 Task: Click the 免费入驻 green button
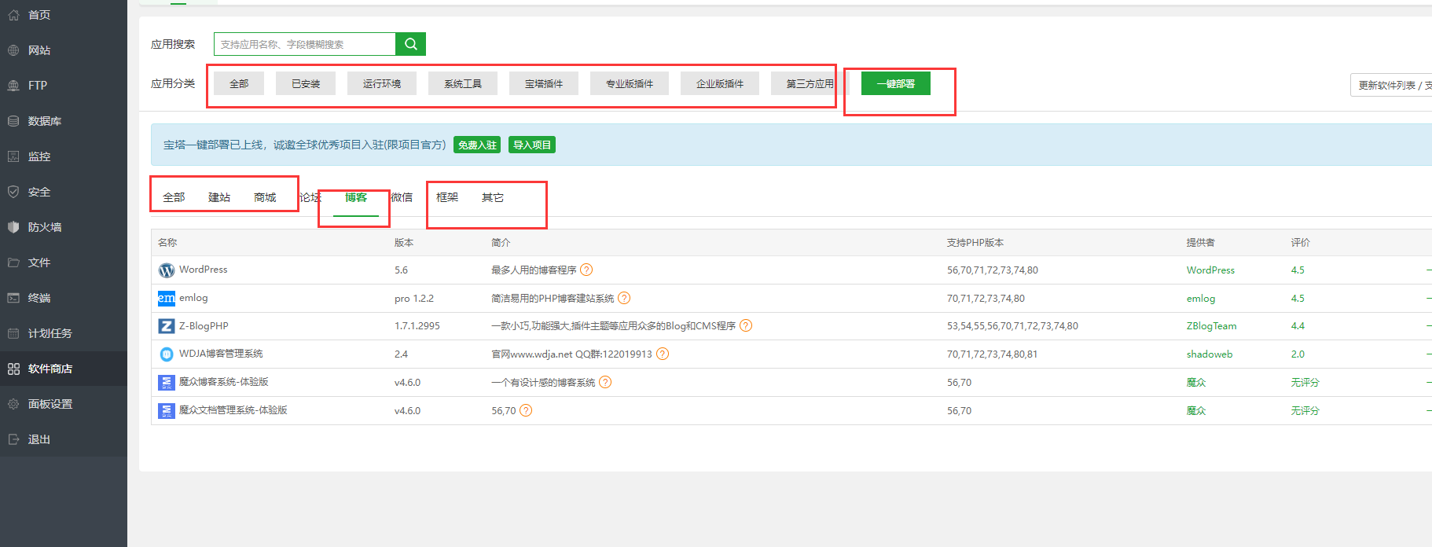[x=477, y=145]
